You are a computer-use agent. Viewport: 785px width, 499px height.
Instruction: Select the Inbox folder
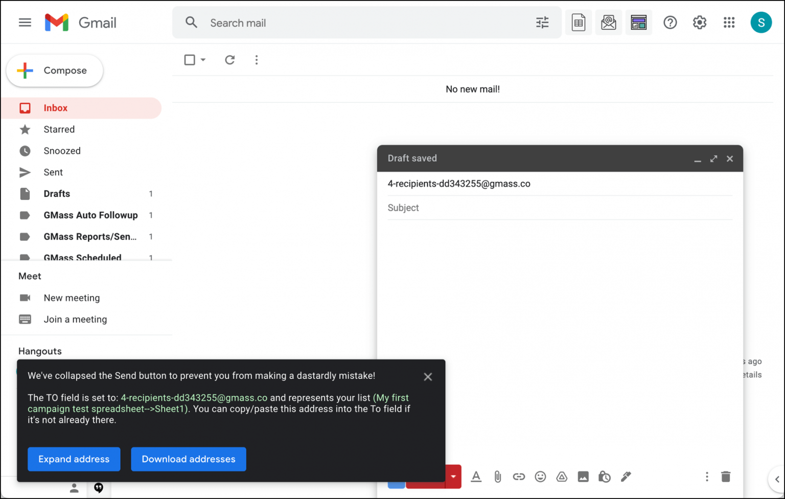56,108
